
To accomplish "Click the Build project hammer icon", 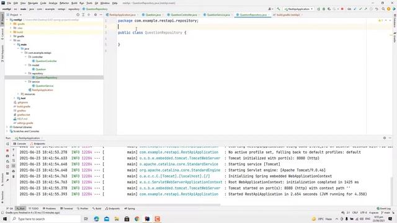I will (x=279, y=9).
